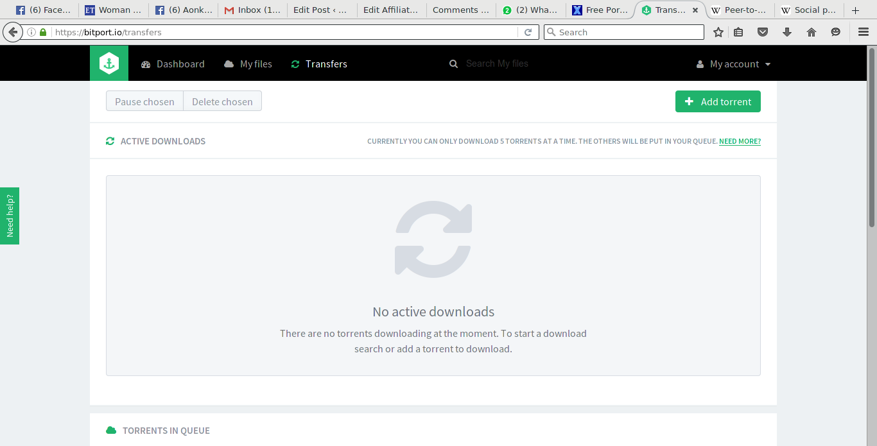Open the Pocket icon in toolbar
Image resolution: width=877 pixels, height=446 pixels.
[763, 32]
